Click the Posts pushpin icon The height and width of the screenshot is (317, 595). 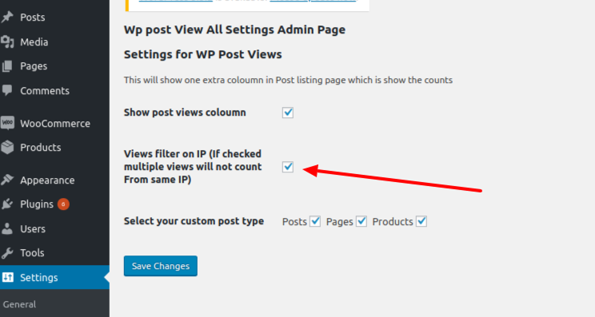coord(7,17)
